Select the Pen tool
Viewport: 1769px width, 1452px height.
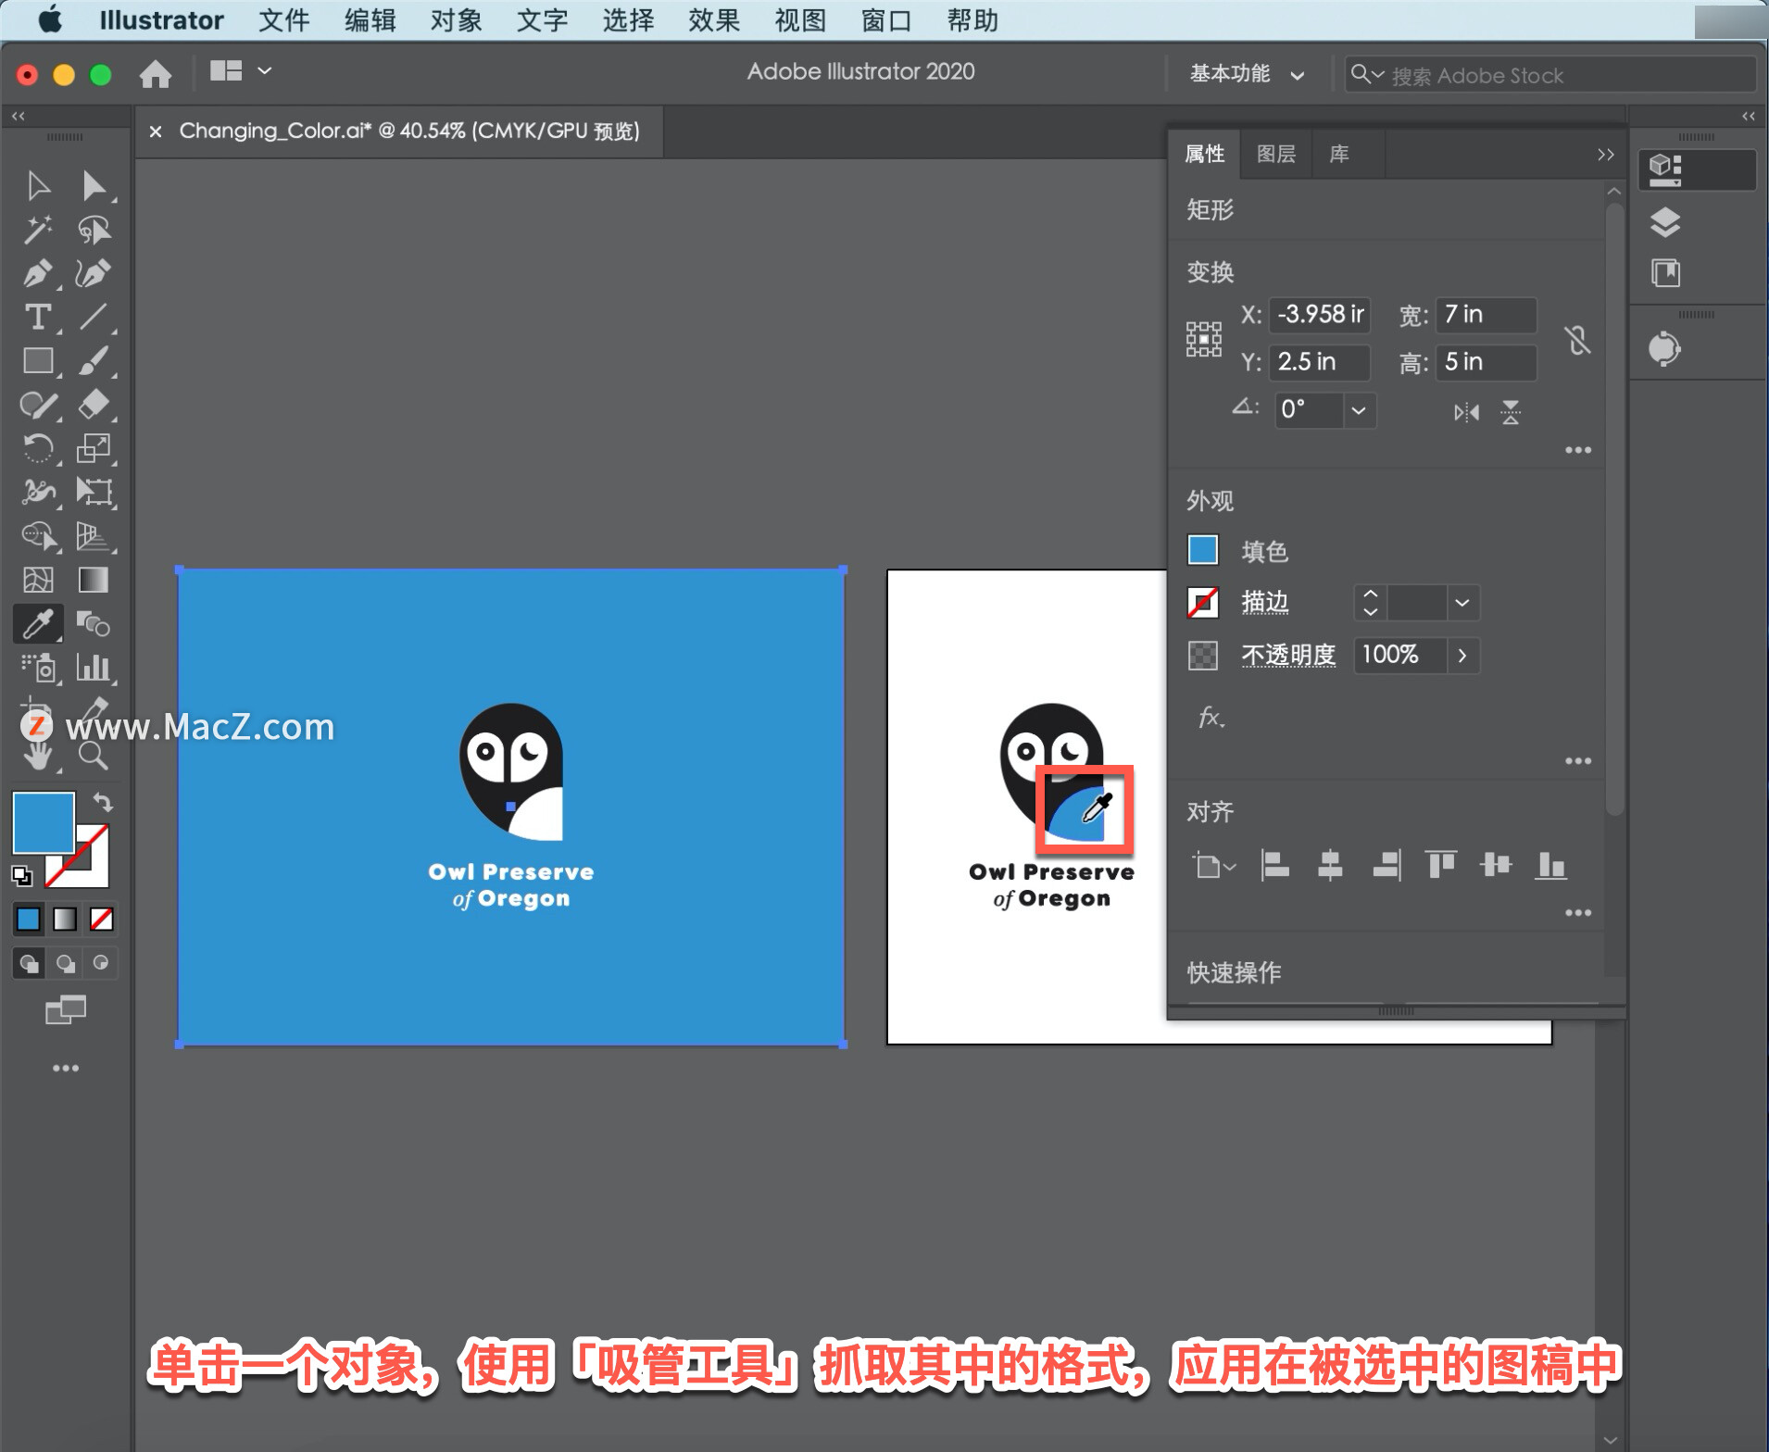pyautogui.click(x=38, y=273)
